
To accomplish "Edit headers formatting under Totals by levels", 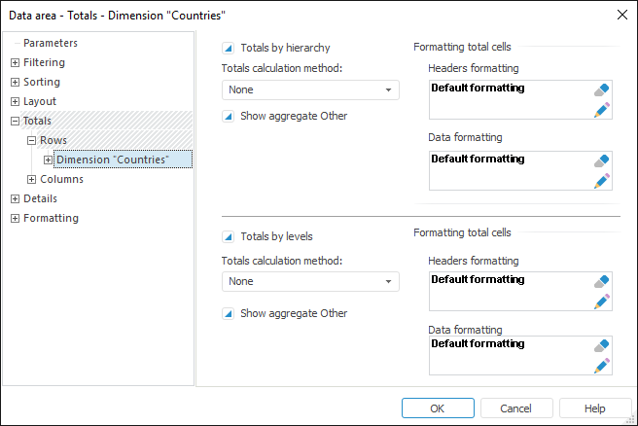I will click(x=602, y=301).
